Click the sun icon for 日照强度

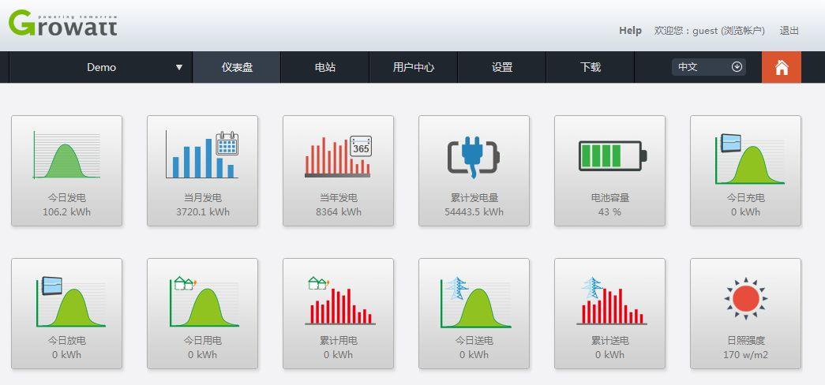[745, 299]
